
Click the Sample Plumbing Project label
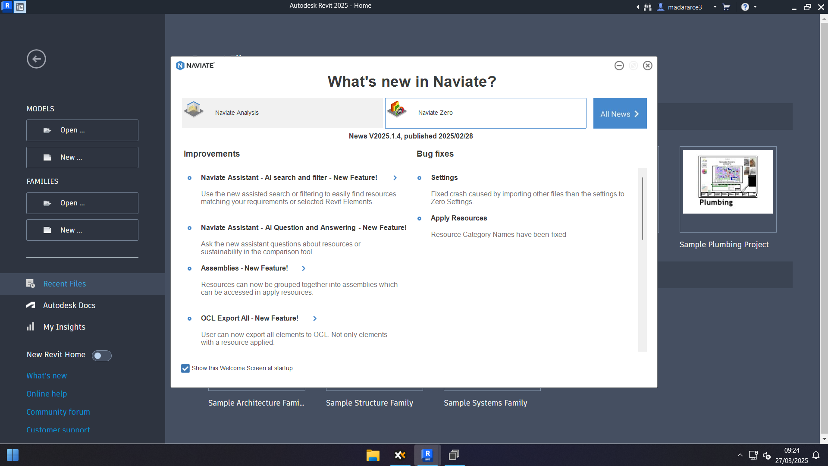point(724,245)
